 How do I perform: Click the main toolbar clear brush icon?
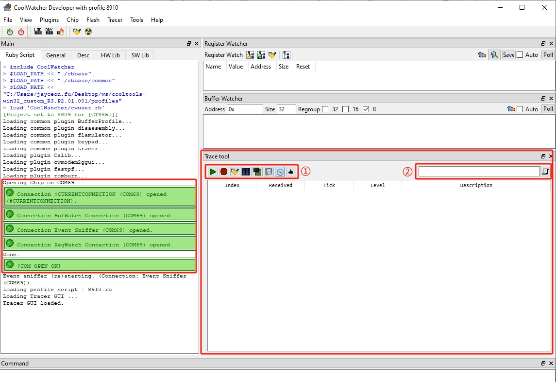point(77,32)
